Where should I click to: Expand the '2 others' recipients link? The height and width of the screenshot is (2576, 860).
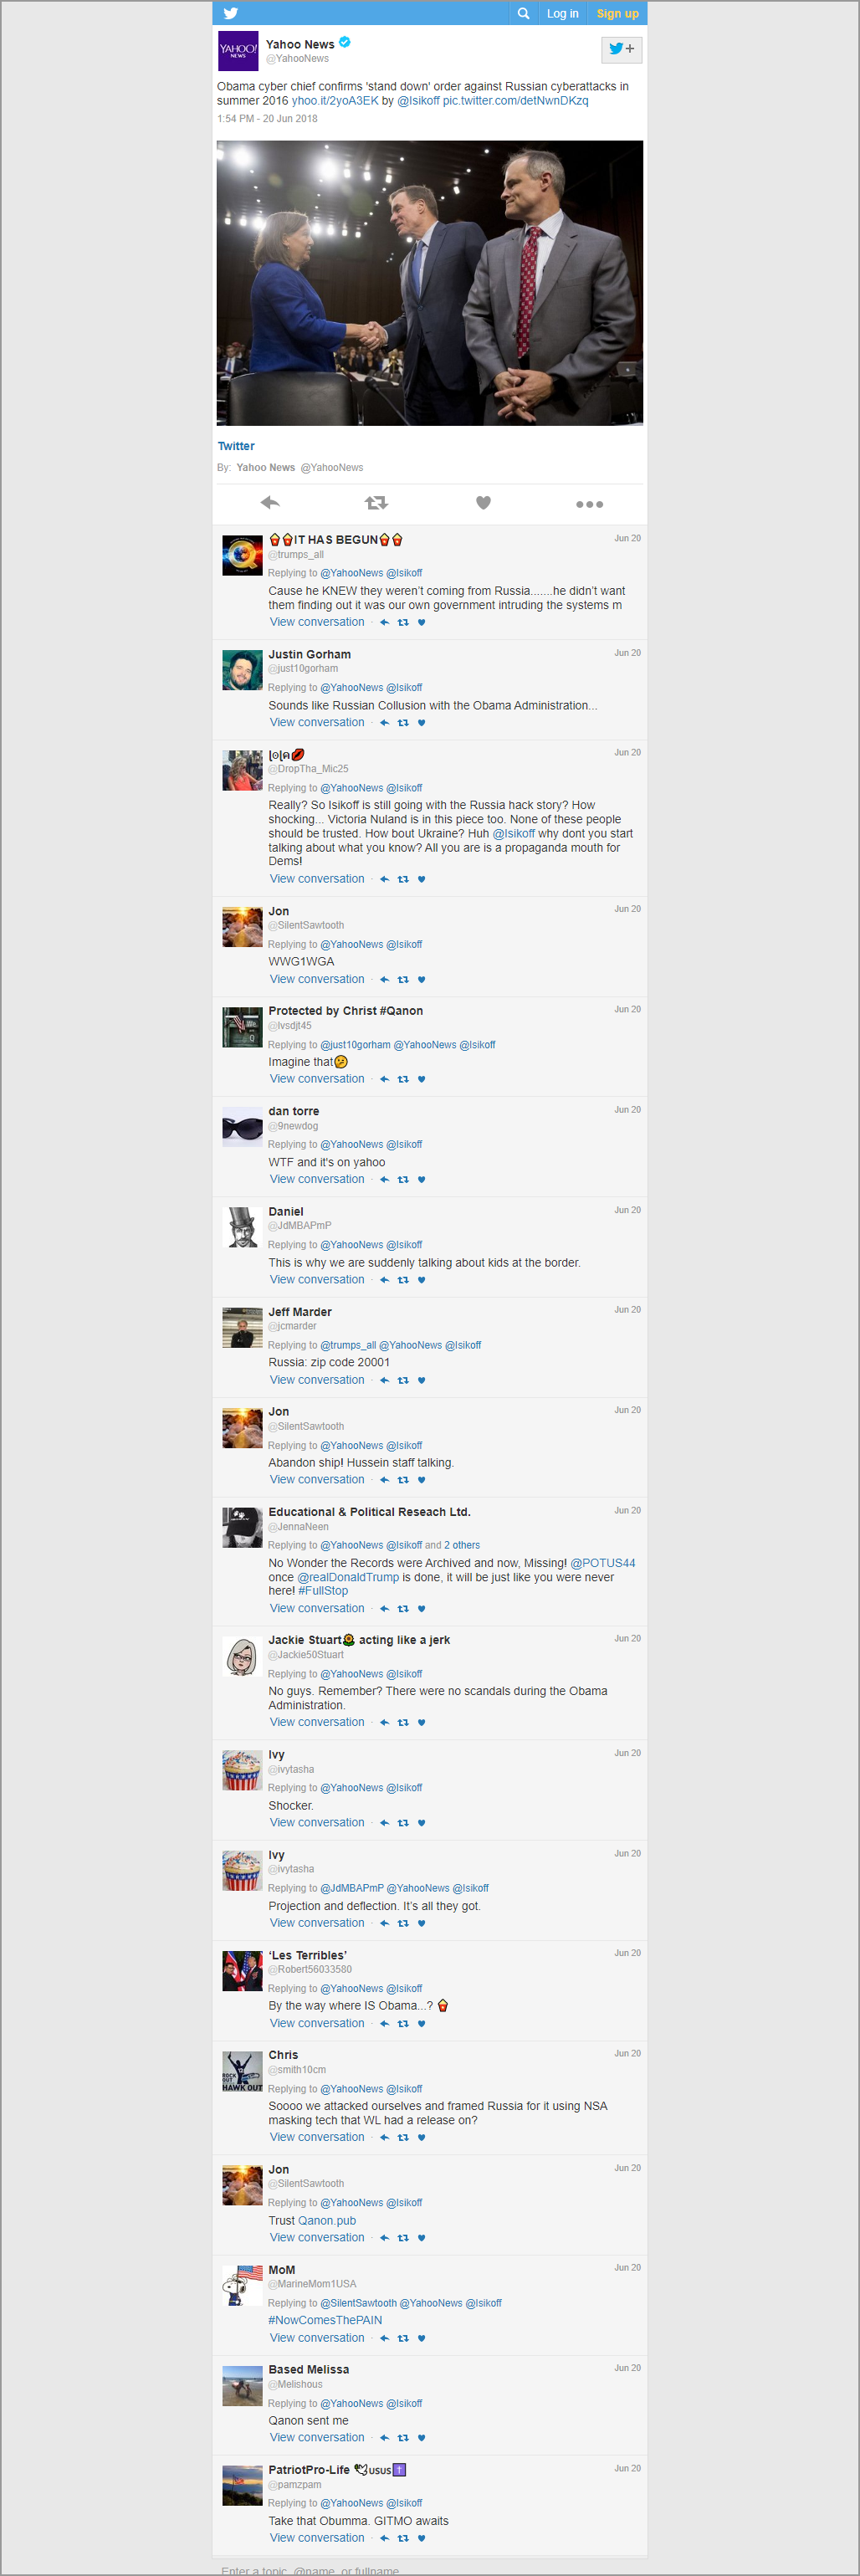click(462, 1545)
